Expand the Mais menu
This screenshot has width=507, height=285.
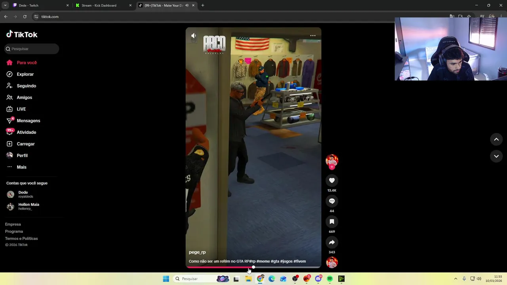[17, 167]
